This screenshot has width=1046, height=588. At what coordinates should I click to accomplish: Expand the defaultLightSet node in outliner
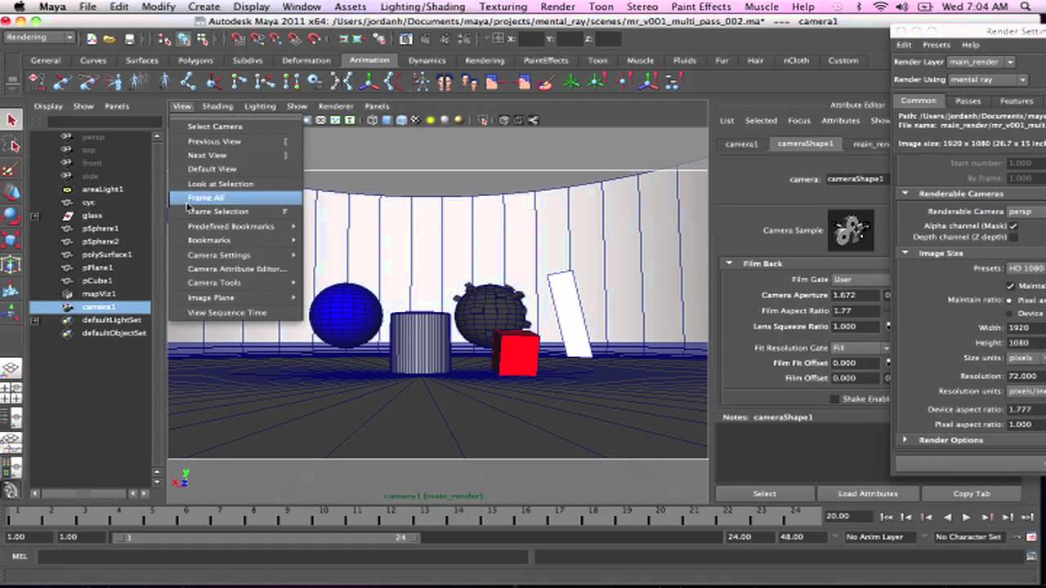[35, 321]
